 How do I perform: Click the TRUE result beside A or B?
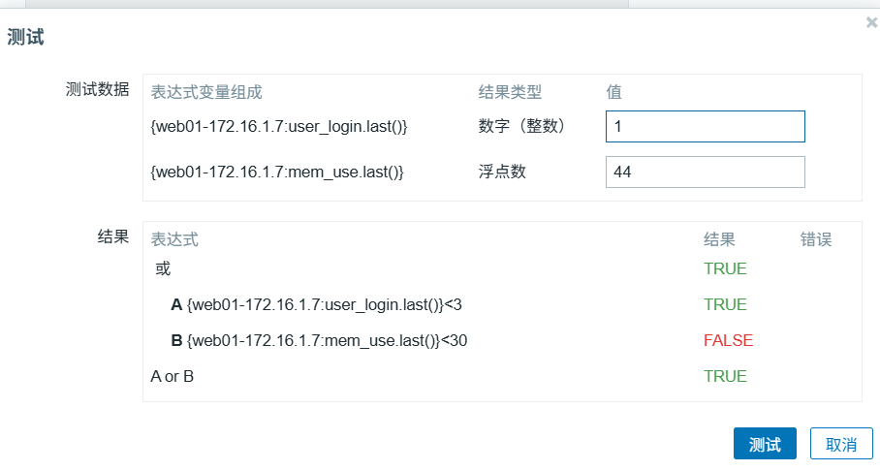click(725, 376)
